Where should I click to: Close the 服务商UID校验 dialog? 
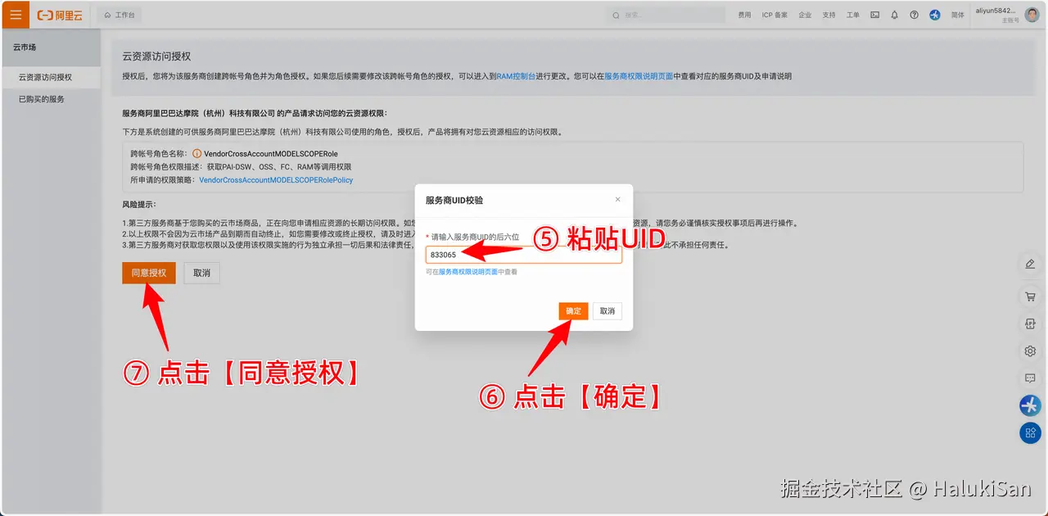pos(617,199)
